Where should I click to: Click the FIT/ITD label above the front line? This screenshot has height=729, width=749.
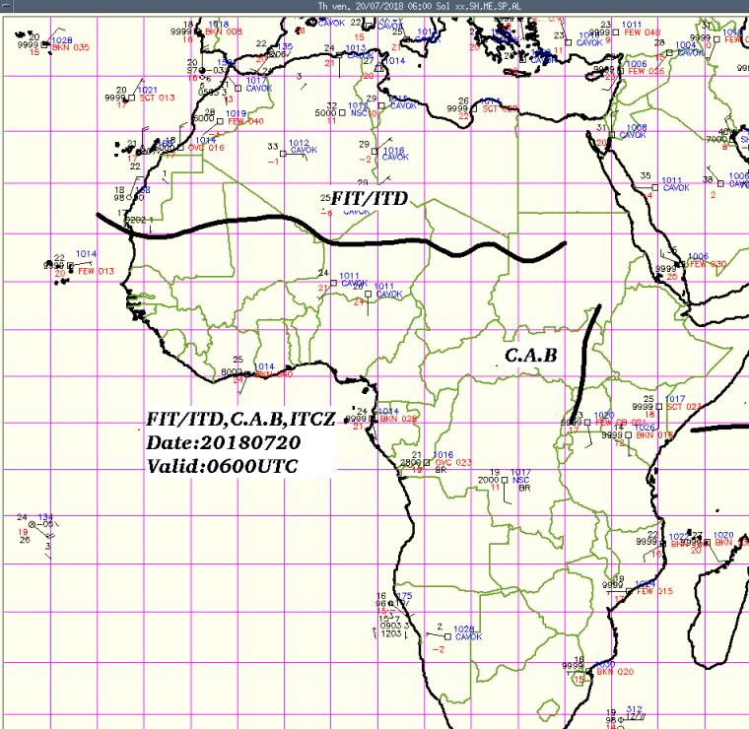pyautogui.click(x=369, y=199)
